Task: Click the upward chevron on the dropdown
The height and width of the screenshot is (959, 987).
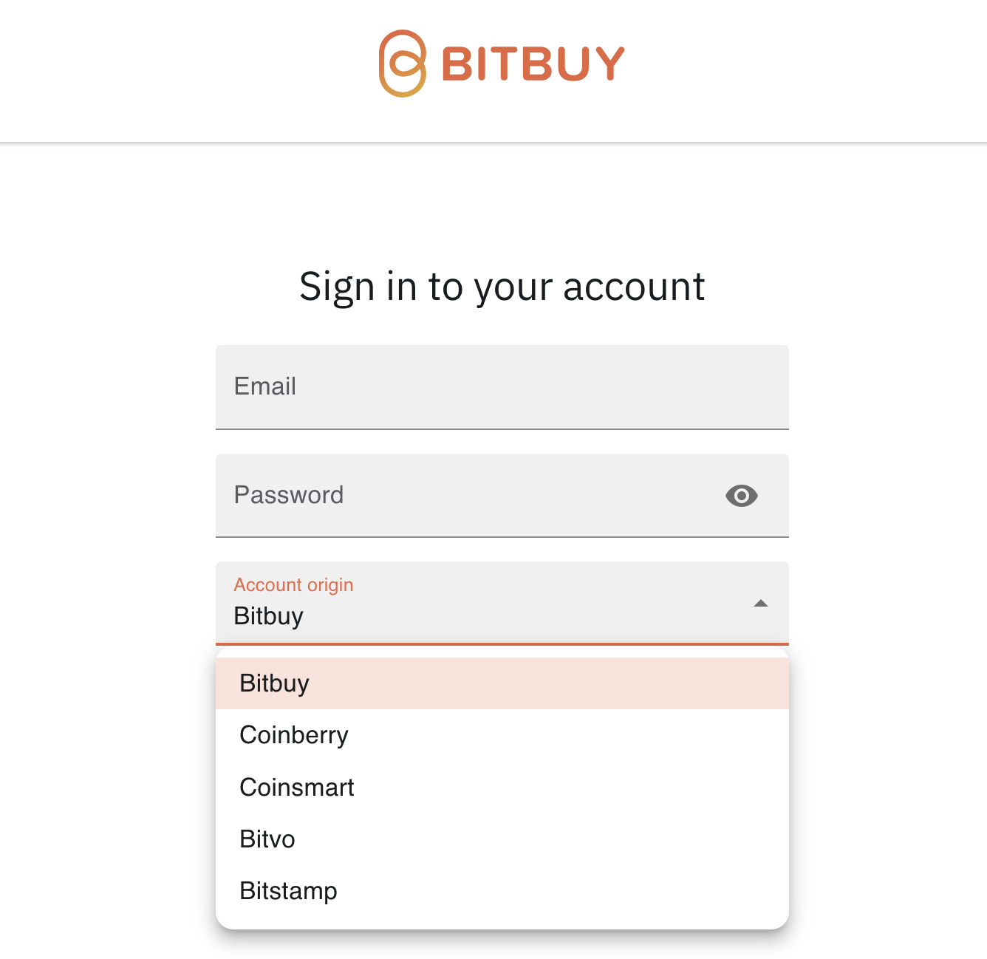Action: (x=761, y=604)
